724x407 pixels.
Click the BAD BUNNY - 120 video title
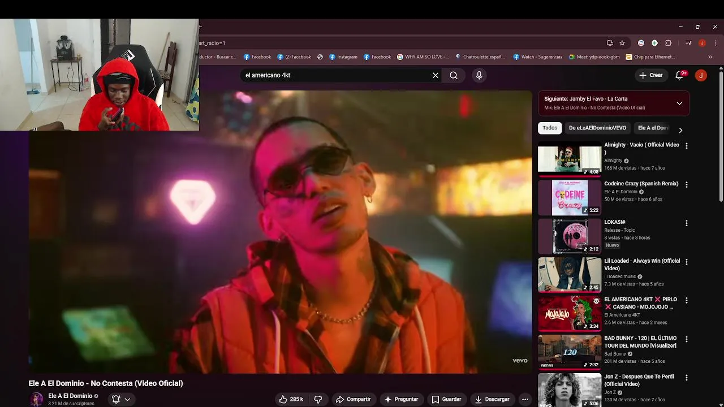click(640, 342)
